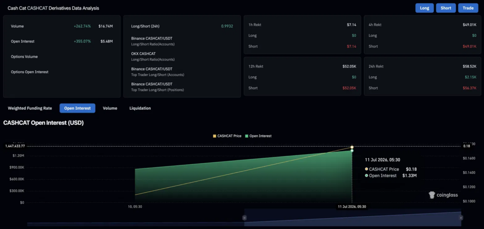Click the Trade button

tap(468, 8)
